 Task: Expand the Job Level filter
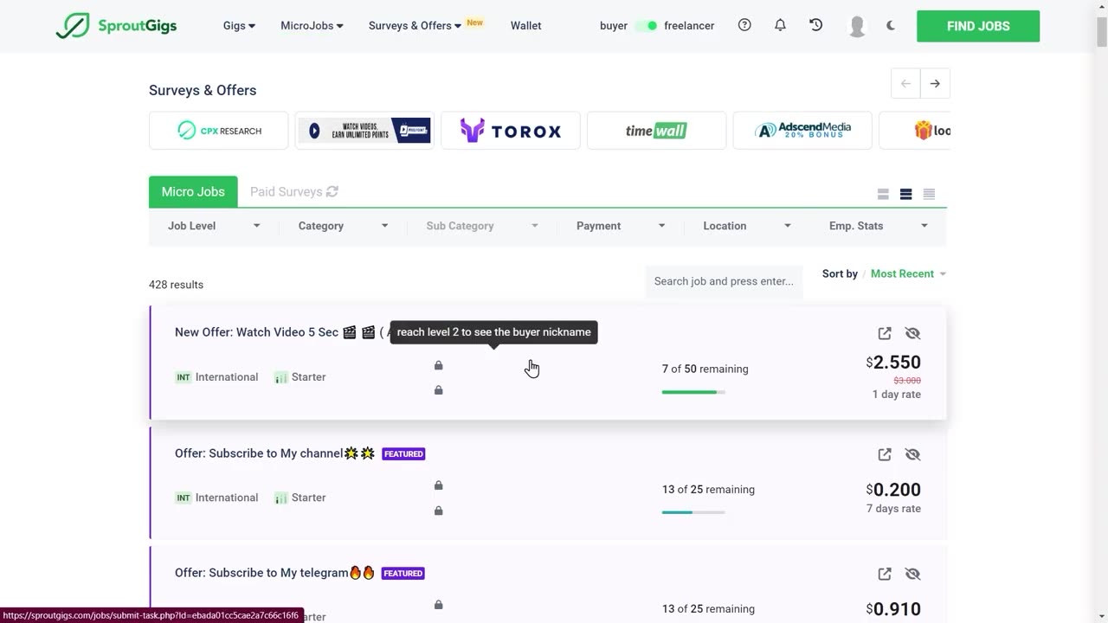[x=214, y=226]
